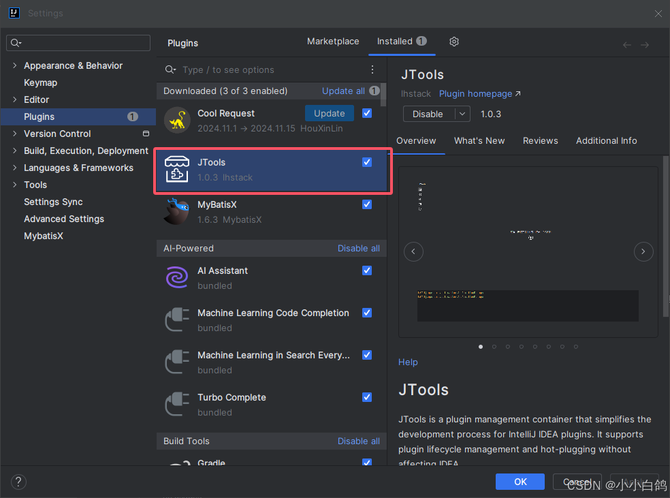Switch to the Marketplace tab
The image size is (670, 498).
pos(333,42)
